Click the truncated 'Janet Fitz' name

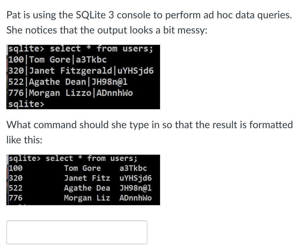point(87,178)
